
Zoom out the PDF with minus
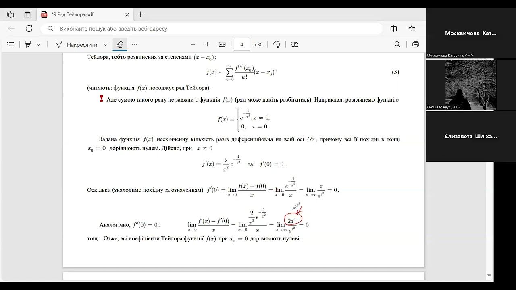(x=193, y=44)
